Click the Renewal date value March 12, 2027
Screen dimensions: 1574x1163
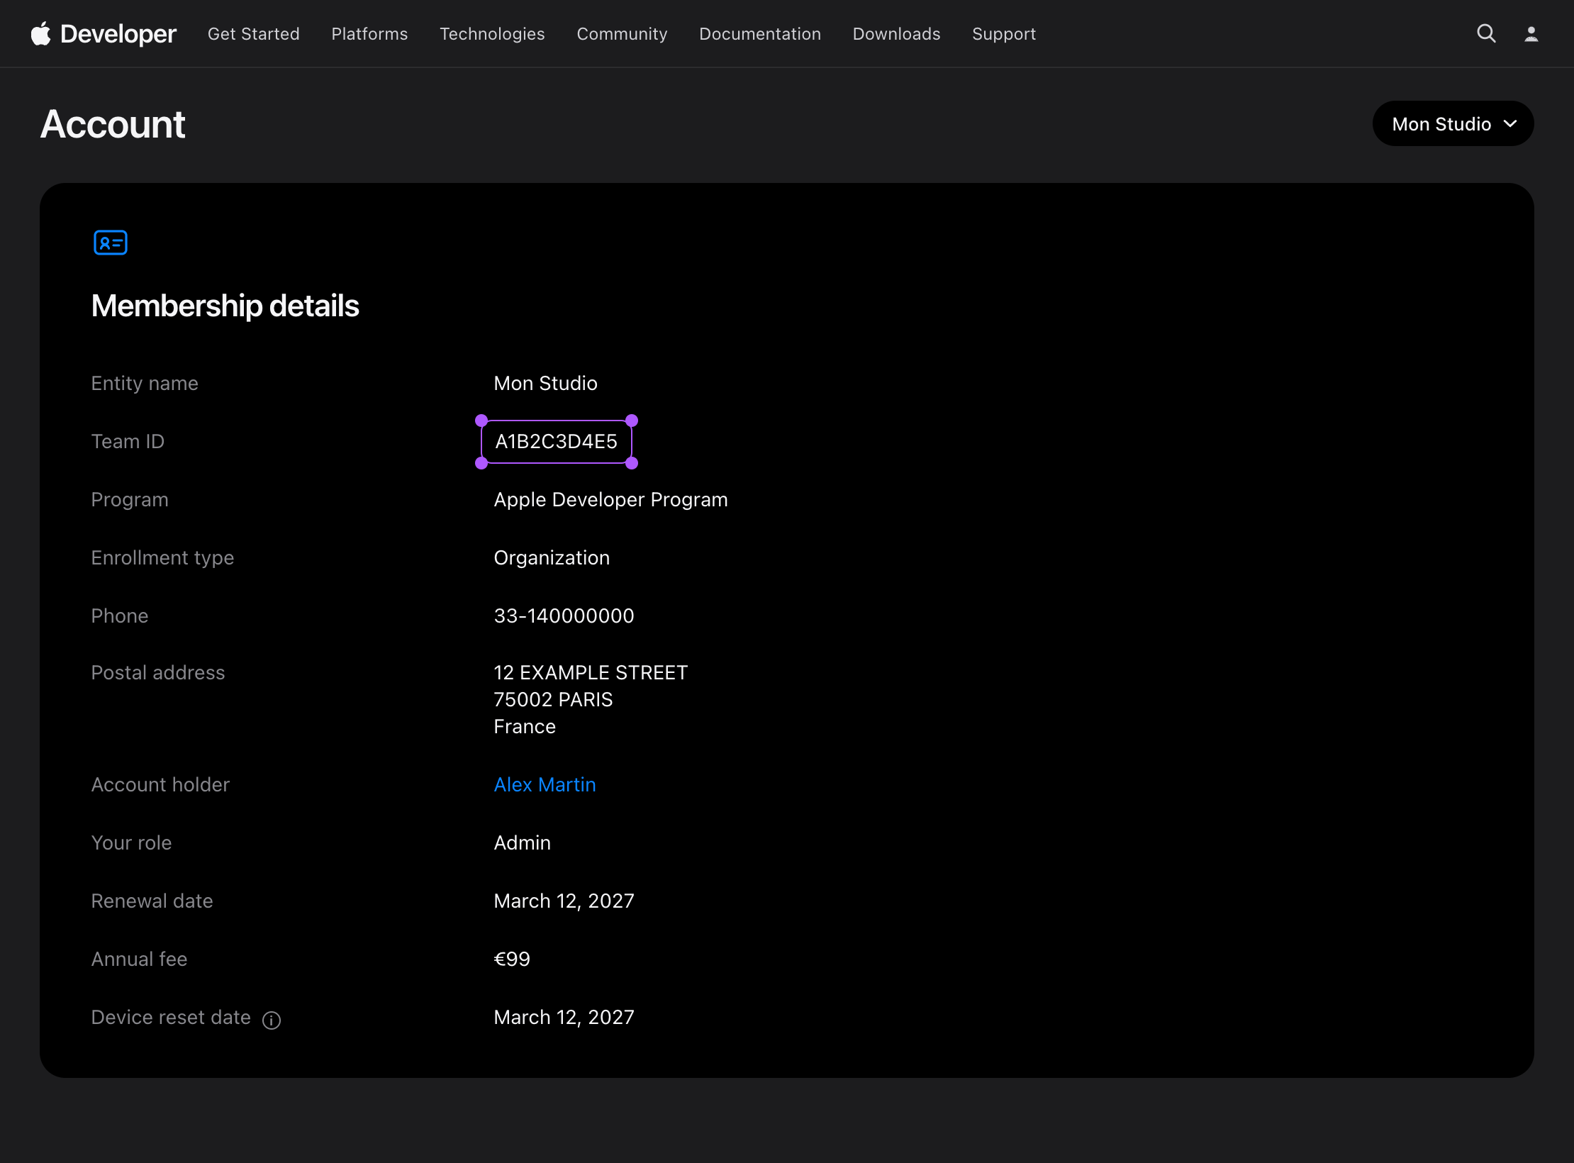tap(564, 901)
